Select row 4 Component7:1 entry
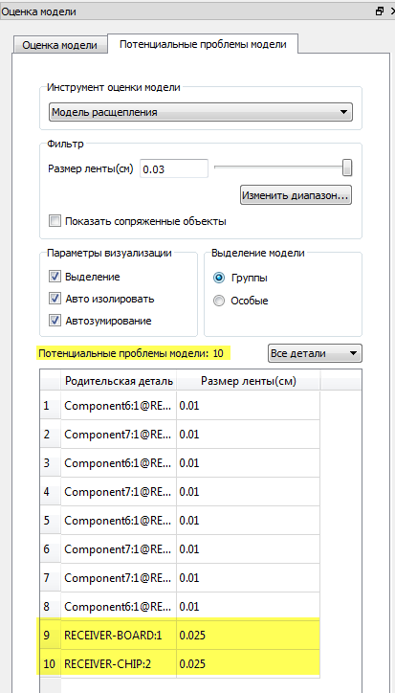 coord(119,491)
